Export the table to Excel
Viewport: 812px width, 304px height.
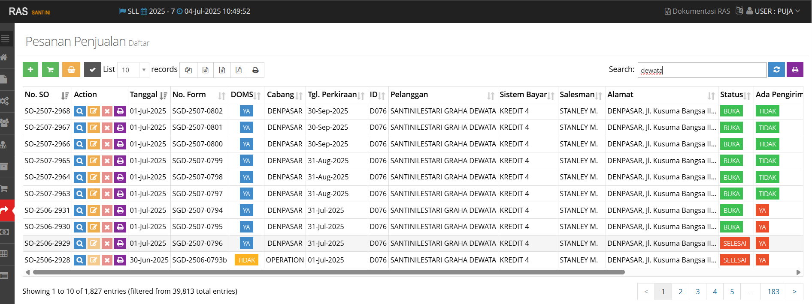point(222,70)
